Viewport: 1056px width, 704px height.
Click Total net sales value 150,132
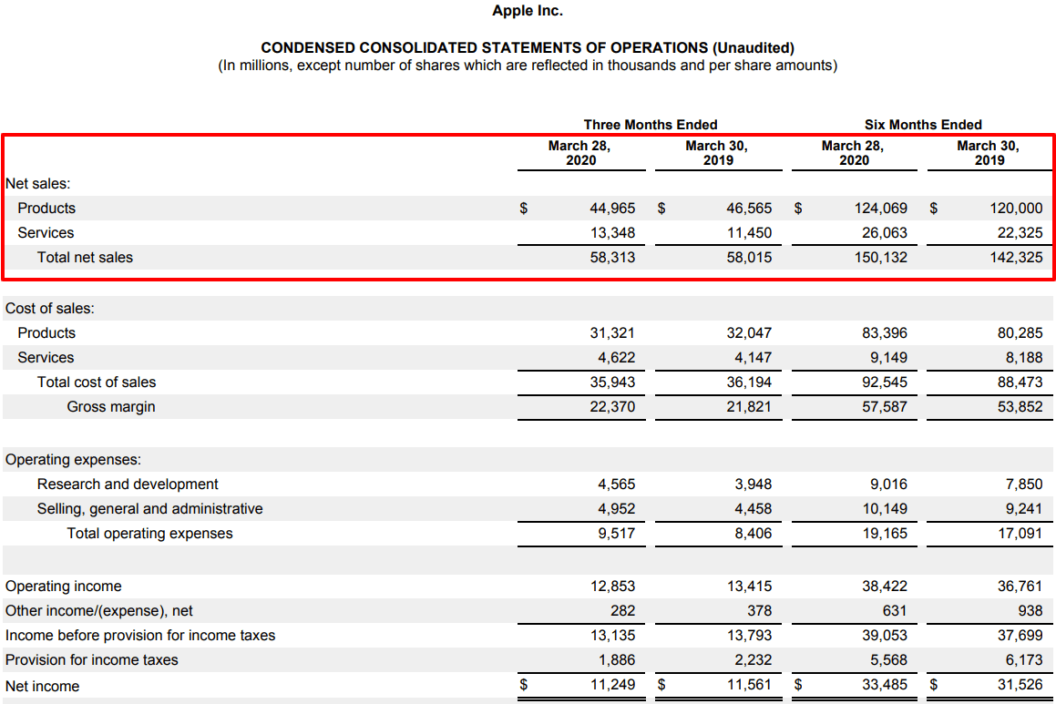click(881, 258)
